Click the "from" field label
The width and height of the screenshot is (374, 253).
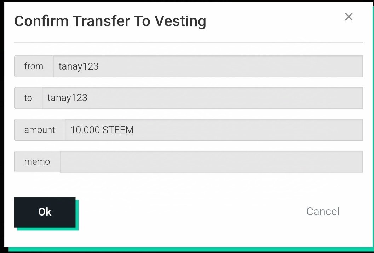(34, 66)
